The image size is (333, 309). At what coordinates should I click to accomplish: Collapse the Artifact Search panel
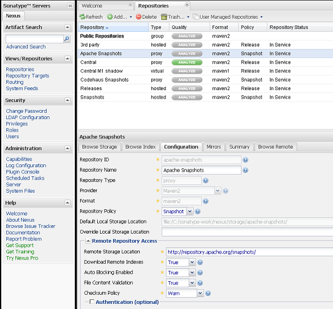point(67,27)
